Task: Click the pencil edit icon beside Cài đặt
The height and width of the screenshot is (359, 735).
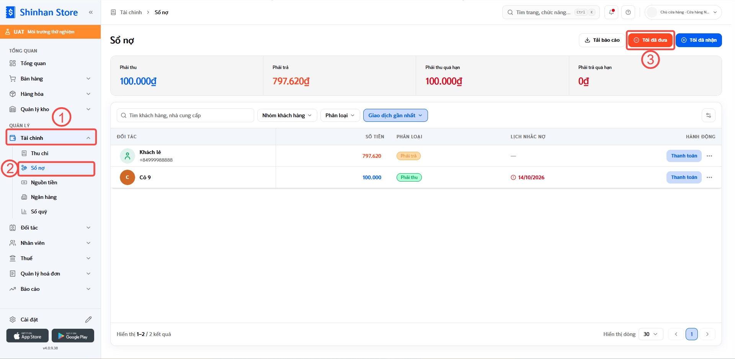Action: click(88, 320)
